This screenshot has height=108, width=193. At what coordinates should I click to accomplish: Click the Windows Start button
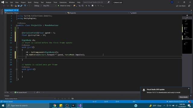coord(3,106)
